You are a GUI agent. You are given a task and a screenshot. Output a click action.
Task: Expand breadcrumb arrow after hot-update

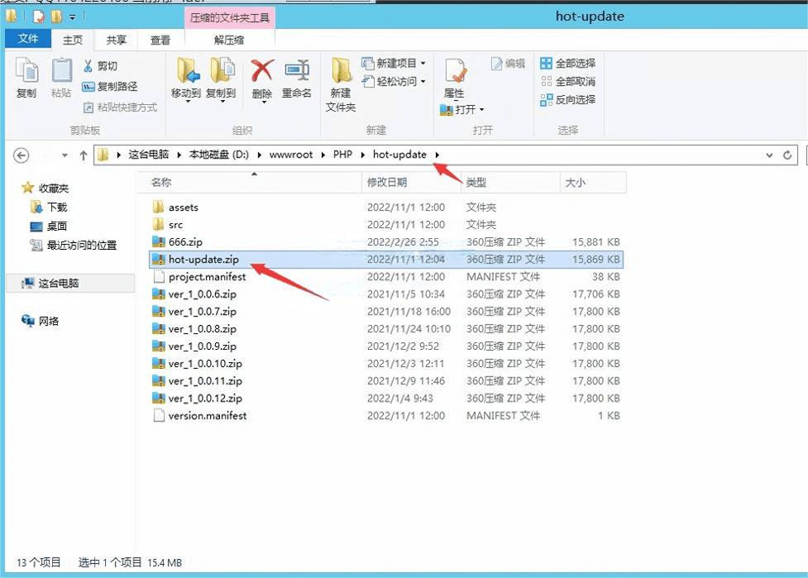click(437, 155)
